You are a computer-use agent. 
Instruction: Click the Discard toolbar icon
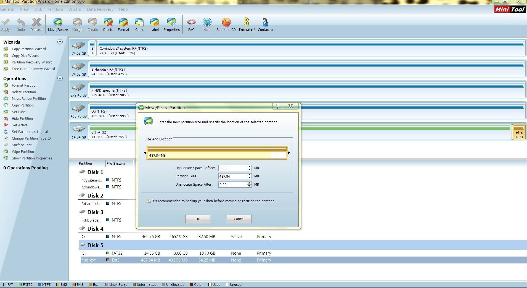tap(36, 22)
